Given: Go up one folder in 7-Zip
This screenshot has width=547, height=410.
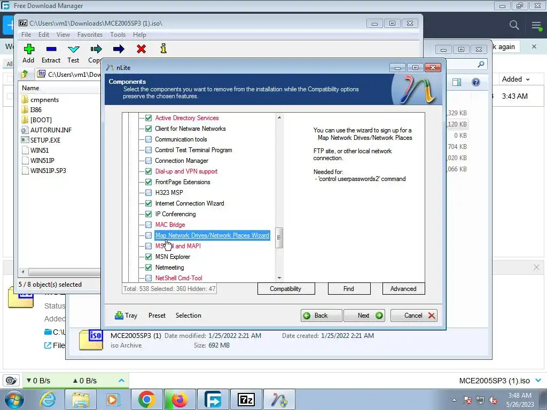Looking at the screenshot, I should 25,74.
